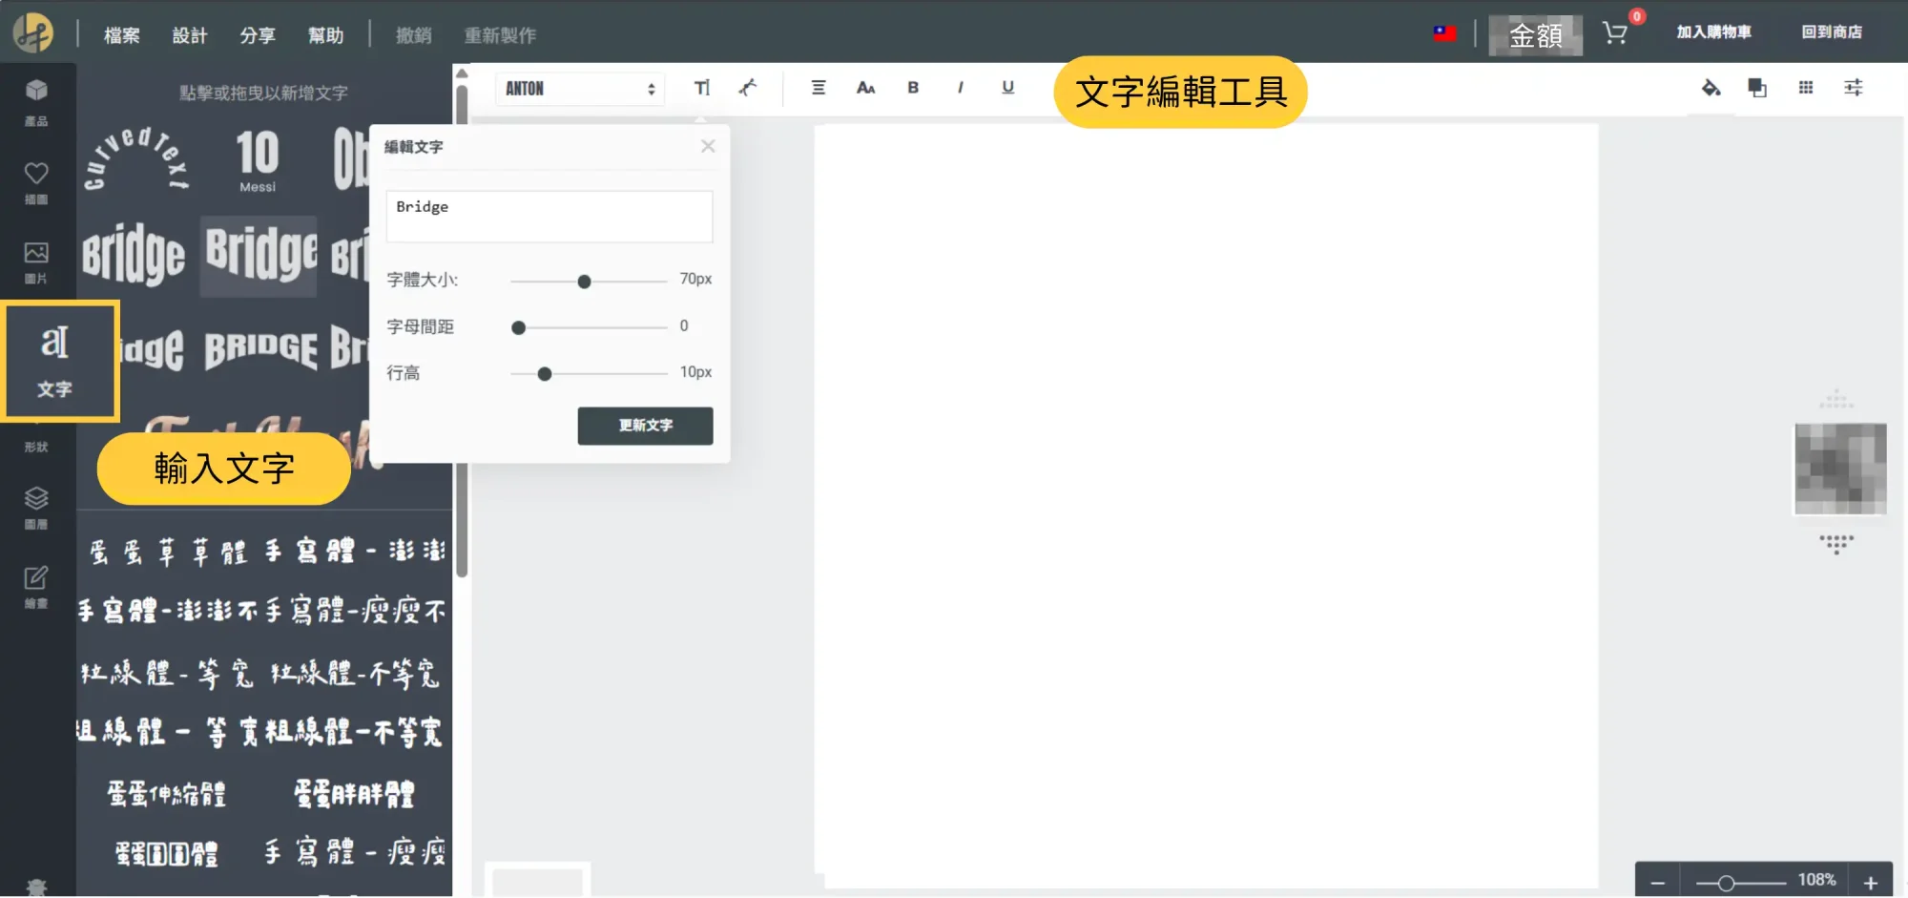Expand the grid position options icon

tap(1806, 88)
